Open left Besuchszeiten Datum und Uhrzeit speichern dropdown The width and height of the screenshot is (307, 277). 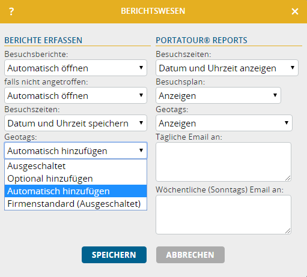coord(76,123)
